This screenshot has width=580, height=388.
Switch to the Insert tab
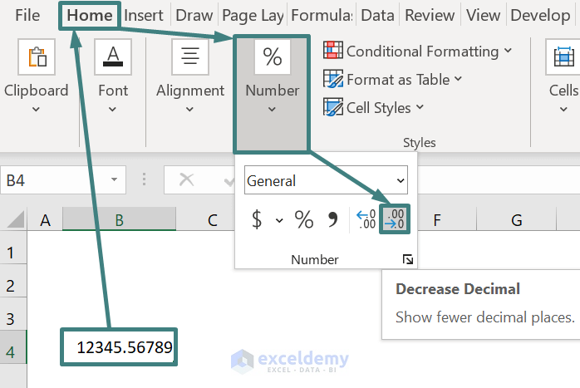click(144, 15)
